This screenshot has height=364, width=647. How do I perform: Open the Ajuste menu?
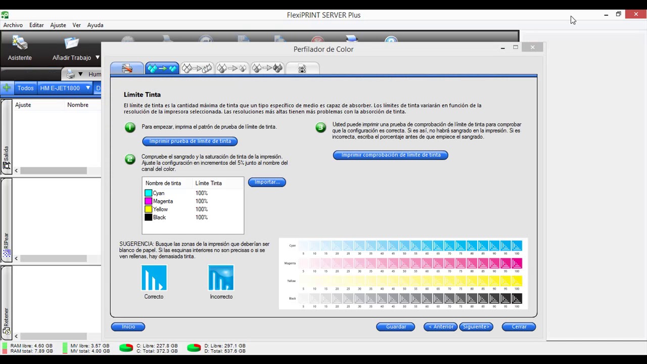[x=58, y=25]
